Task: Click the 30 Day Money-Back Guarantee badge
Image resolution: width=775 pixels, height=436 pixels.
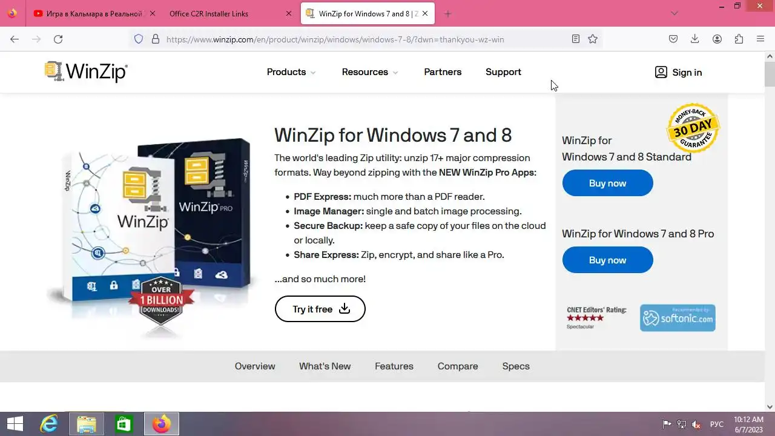Action: coord(693,128)
